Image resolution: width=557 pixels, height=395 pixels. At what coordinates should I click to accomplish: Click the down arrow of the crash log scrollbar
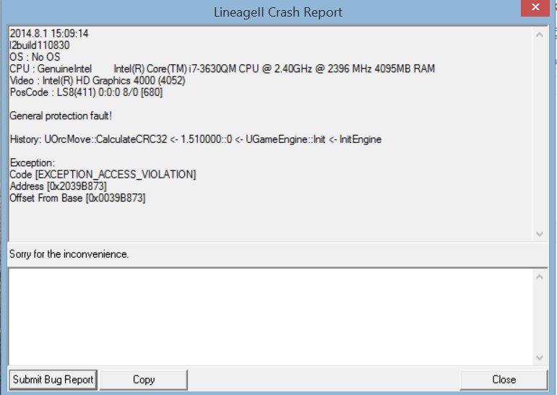(540, 234)
